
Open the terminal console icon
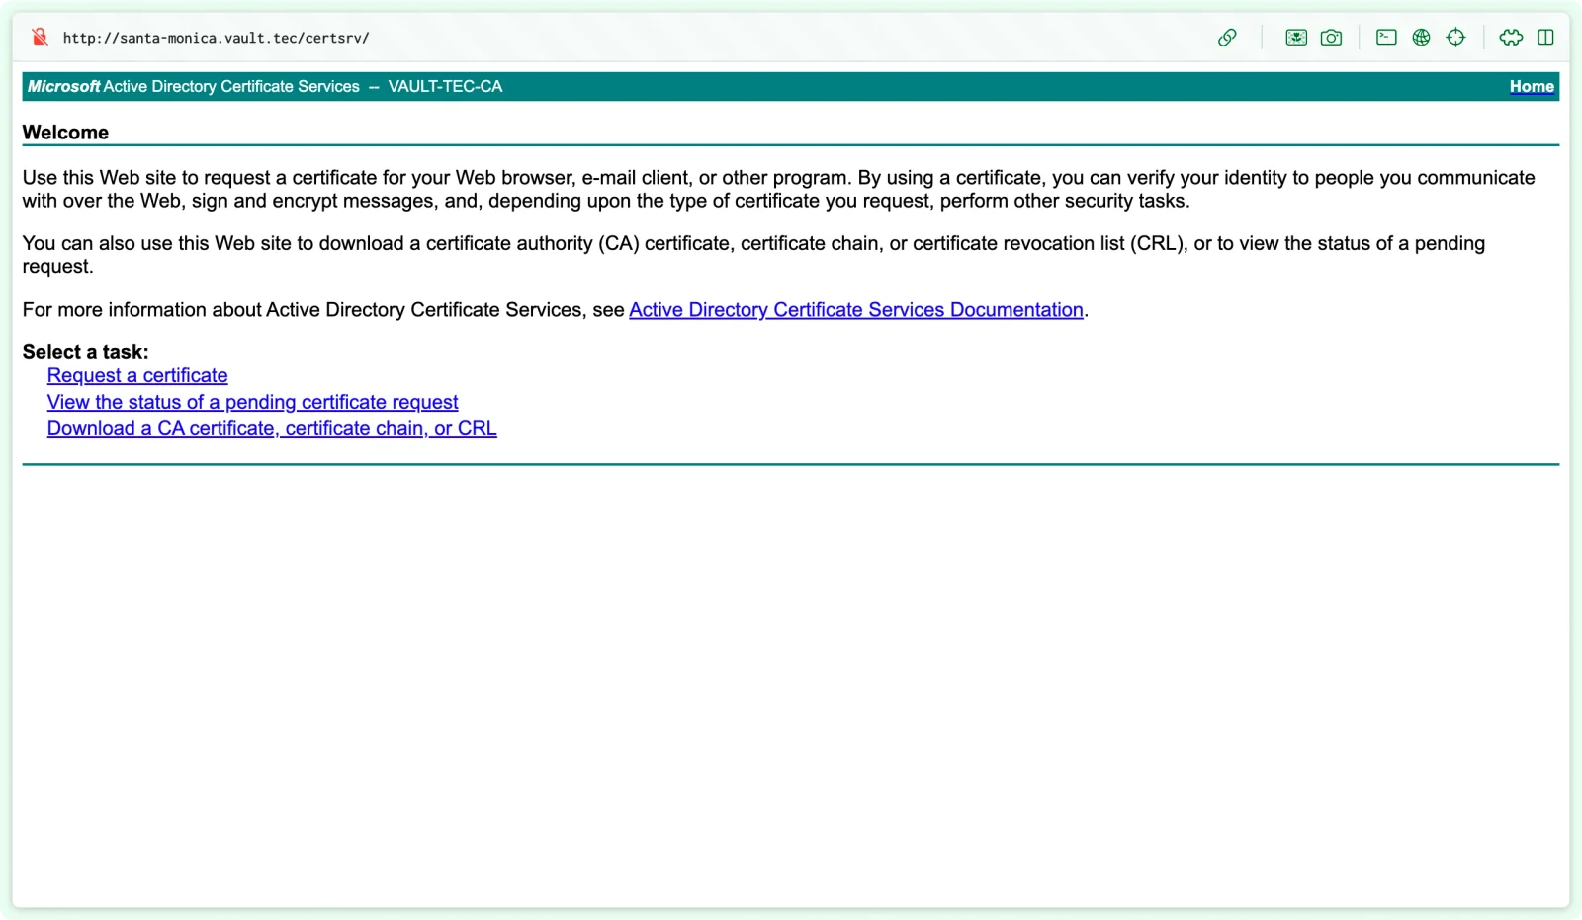click(1386, 38)
